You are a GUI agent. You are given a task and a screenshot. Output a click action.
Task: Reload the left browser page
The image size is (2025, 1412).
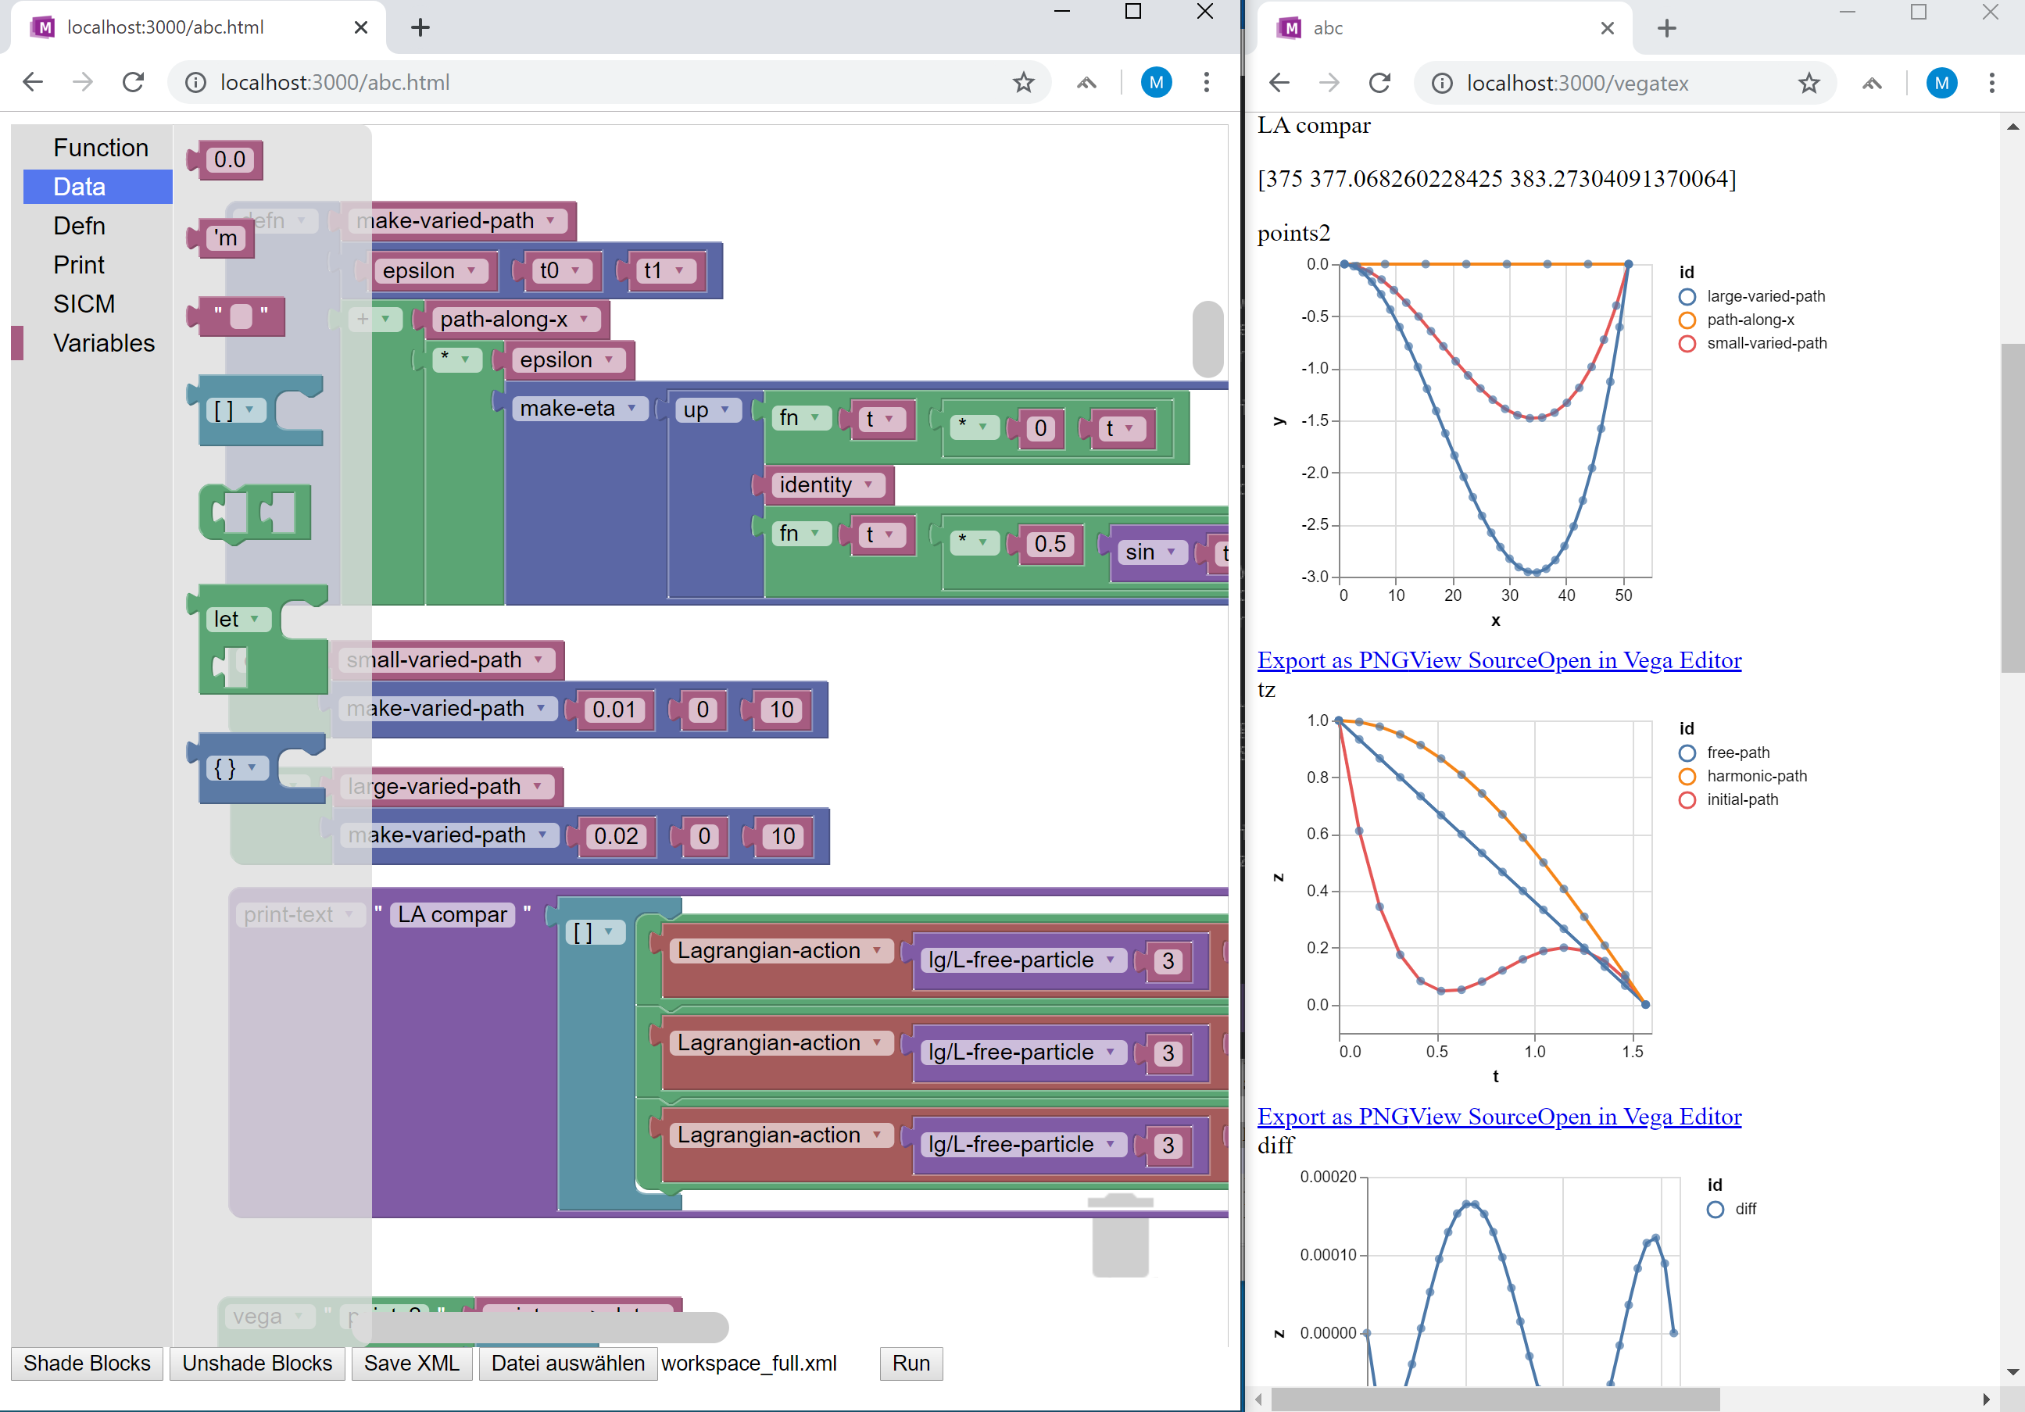pos(133,82)
